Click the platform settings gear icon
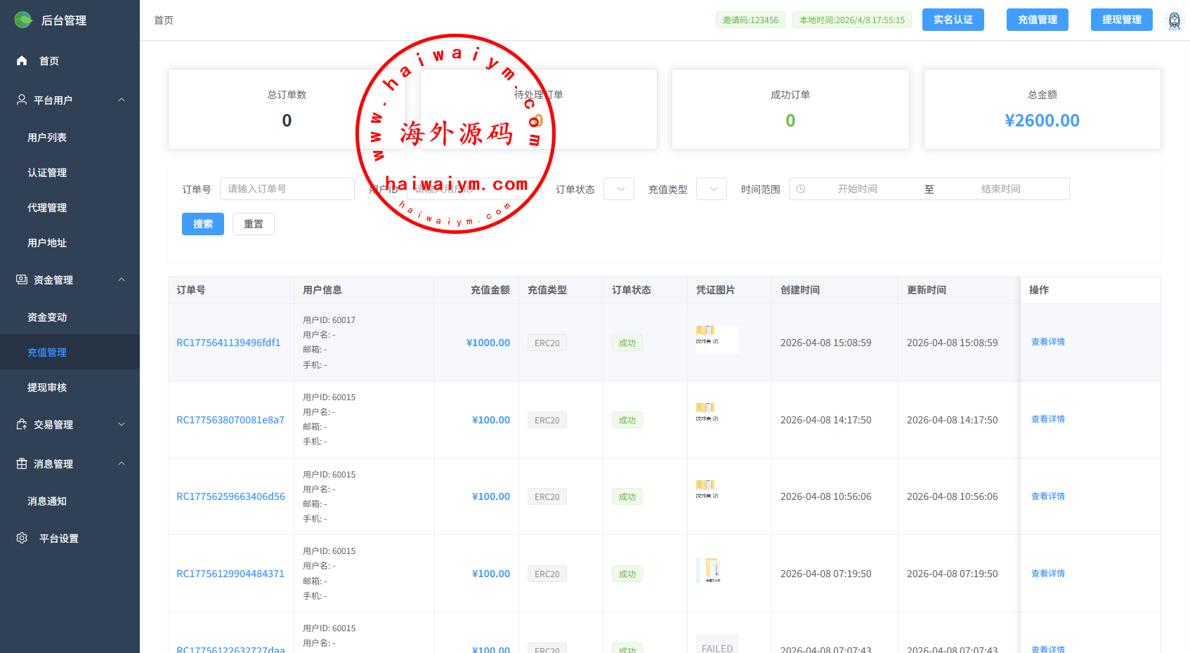 [x=22, y=538]
